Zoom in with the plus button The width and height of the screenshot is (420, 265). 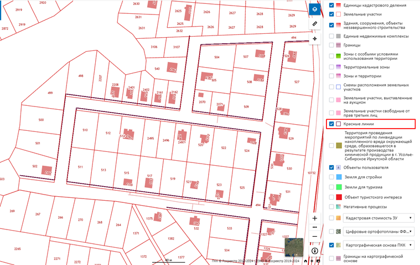coord(314,218)
